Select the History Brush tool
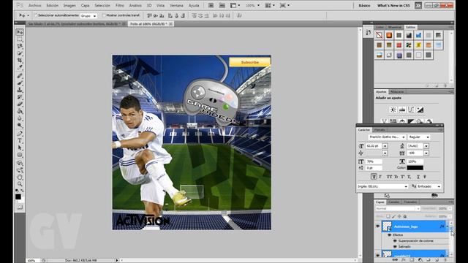This screenshot has width=468, height=263. [x=20, y=97]
